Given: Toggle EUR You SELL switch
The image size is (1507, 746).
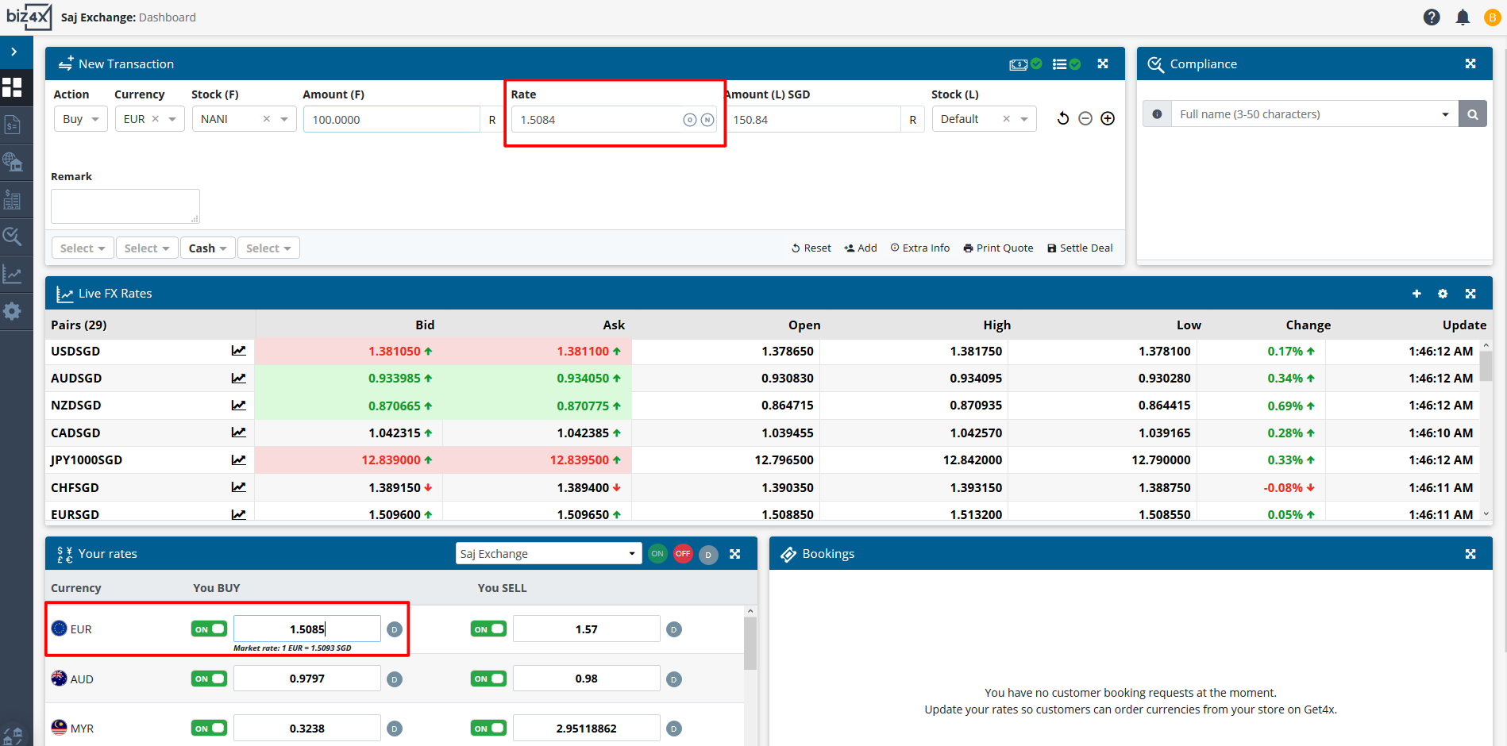Looking at the screenshot, I should point(488,629).
